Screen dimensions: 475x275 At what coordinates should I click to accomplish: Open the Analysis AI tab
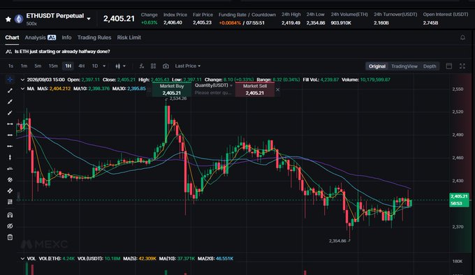click(x=41, y=38)
